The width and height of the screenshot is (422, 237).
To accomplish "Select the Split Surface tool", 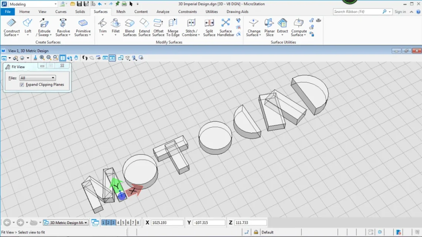I will pyautogui.click(x=209, y=27).
